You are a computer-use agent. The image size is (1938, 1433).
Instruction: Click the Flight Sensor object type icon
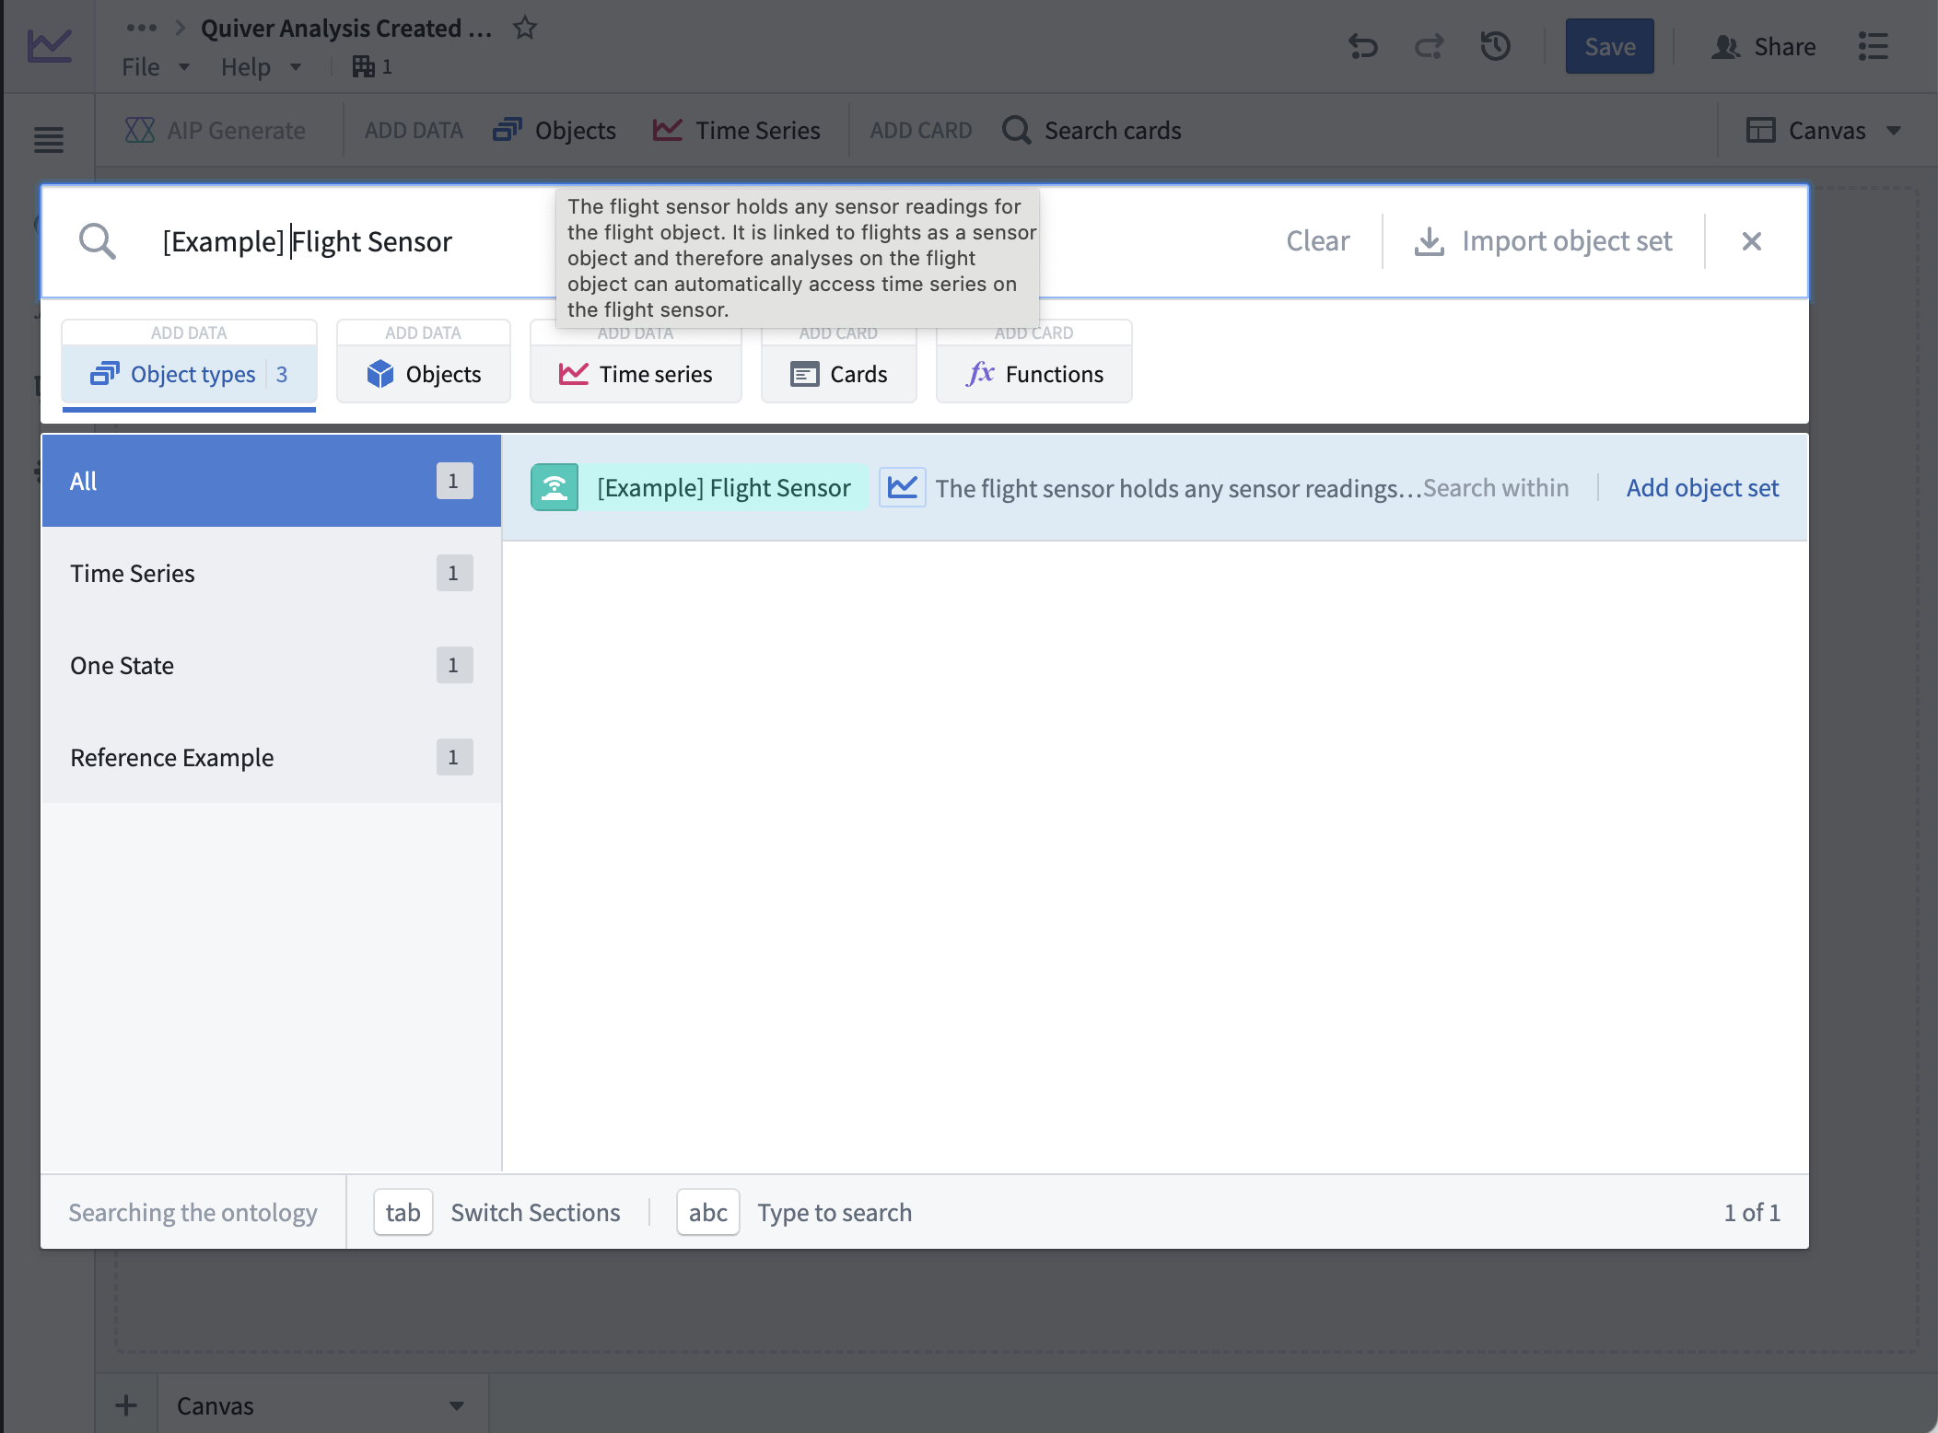tap(555, 487)
